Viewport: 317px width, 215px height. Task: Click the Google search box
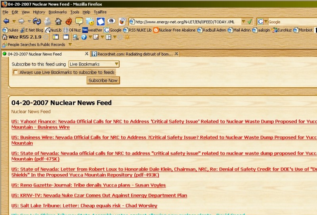coord(292,22)
